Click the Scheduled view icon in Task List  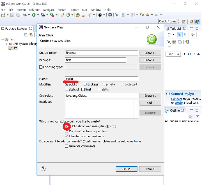(185, 35)
